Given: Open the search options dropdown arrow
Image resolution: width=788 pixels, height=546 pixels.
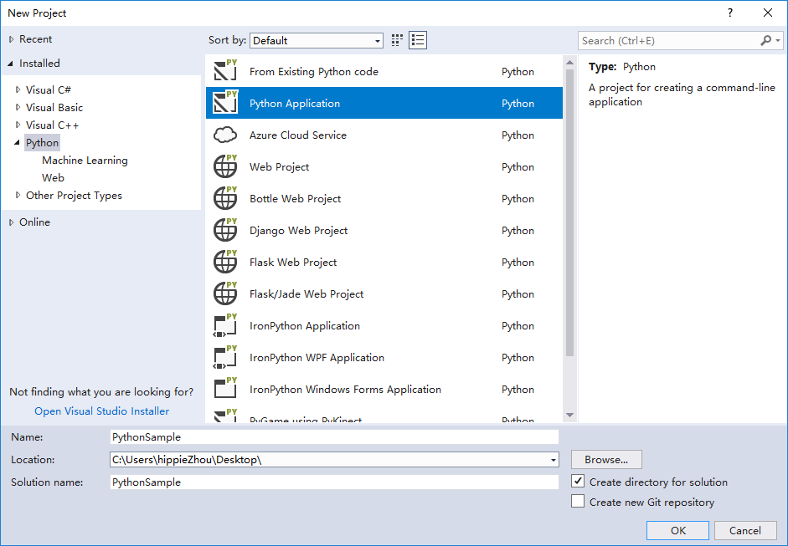Looking at the screenshot, I should (778, 40).
